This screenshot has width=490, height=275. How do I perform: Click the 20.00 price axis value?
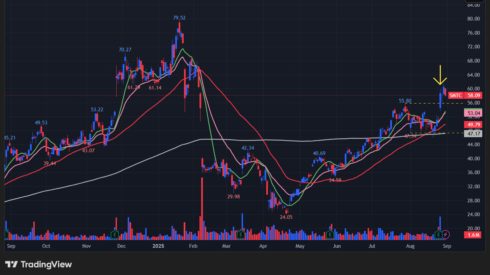coord(473,229)
